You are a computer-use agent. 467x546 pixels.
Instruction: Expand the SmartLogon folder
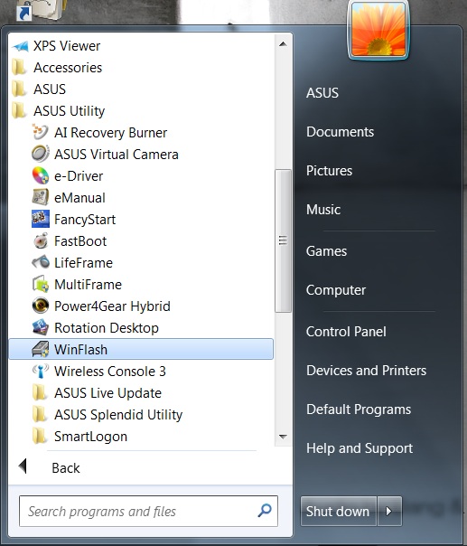79,437
